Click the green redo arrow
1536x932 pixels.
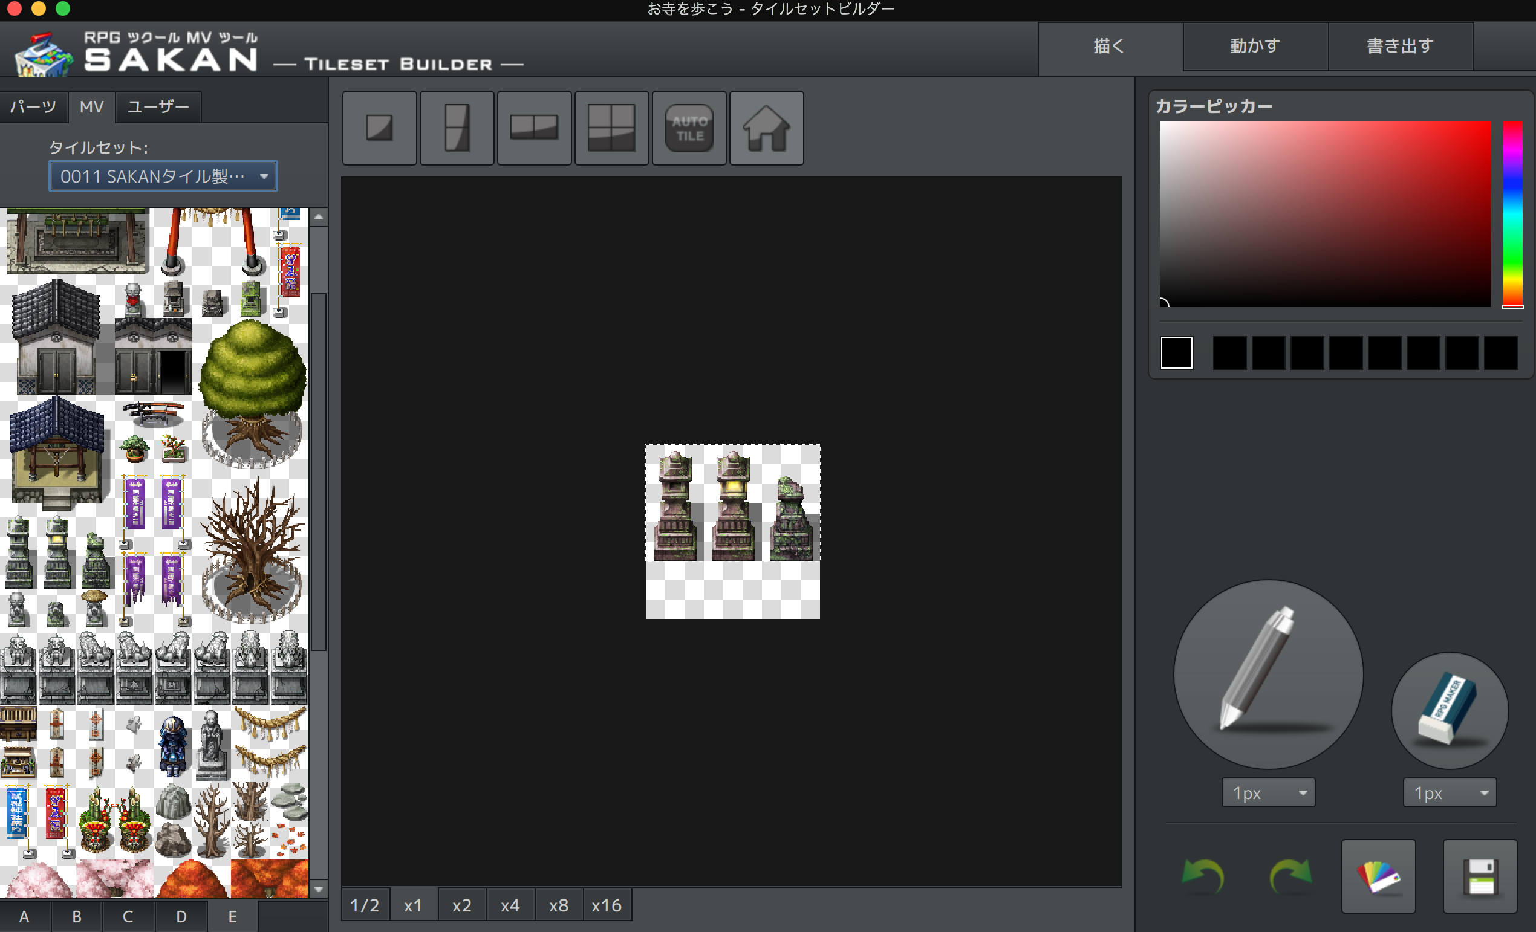(x=1290, y=876)
